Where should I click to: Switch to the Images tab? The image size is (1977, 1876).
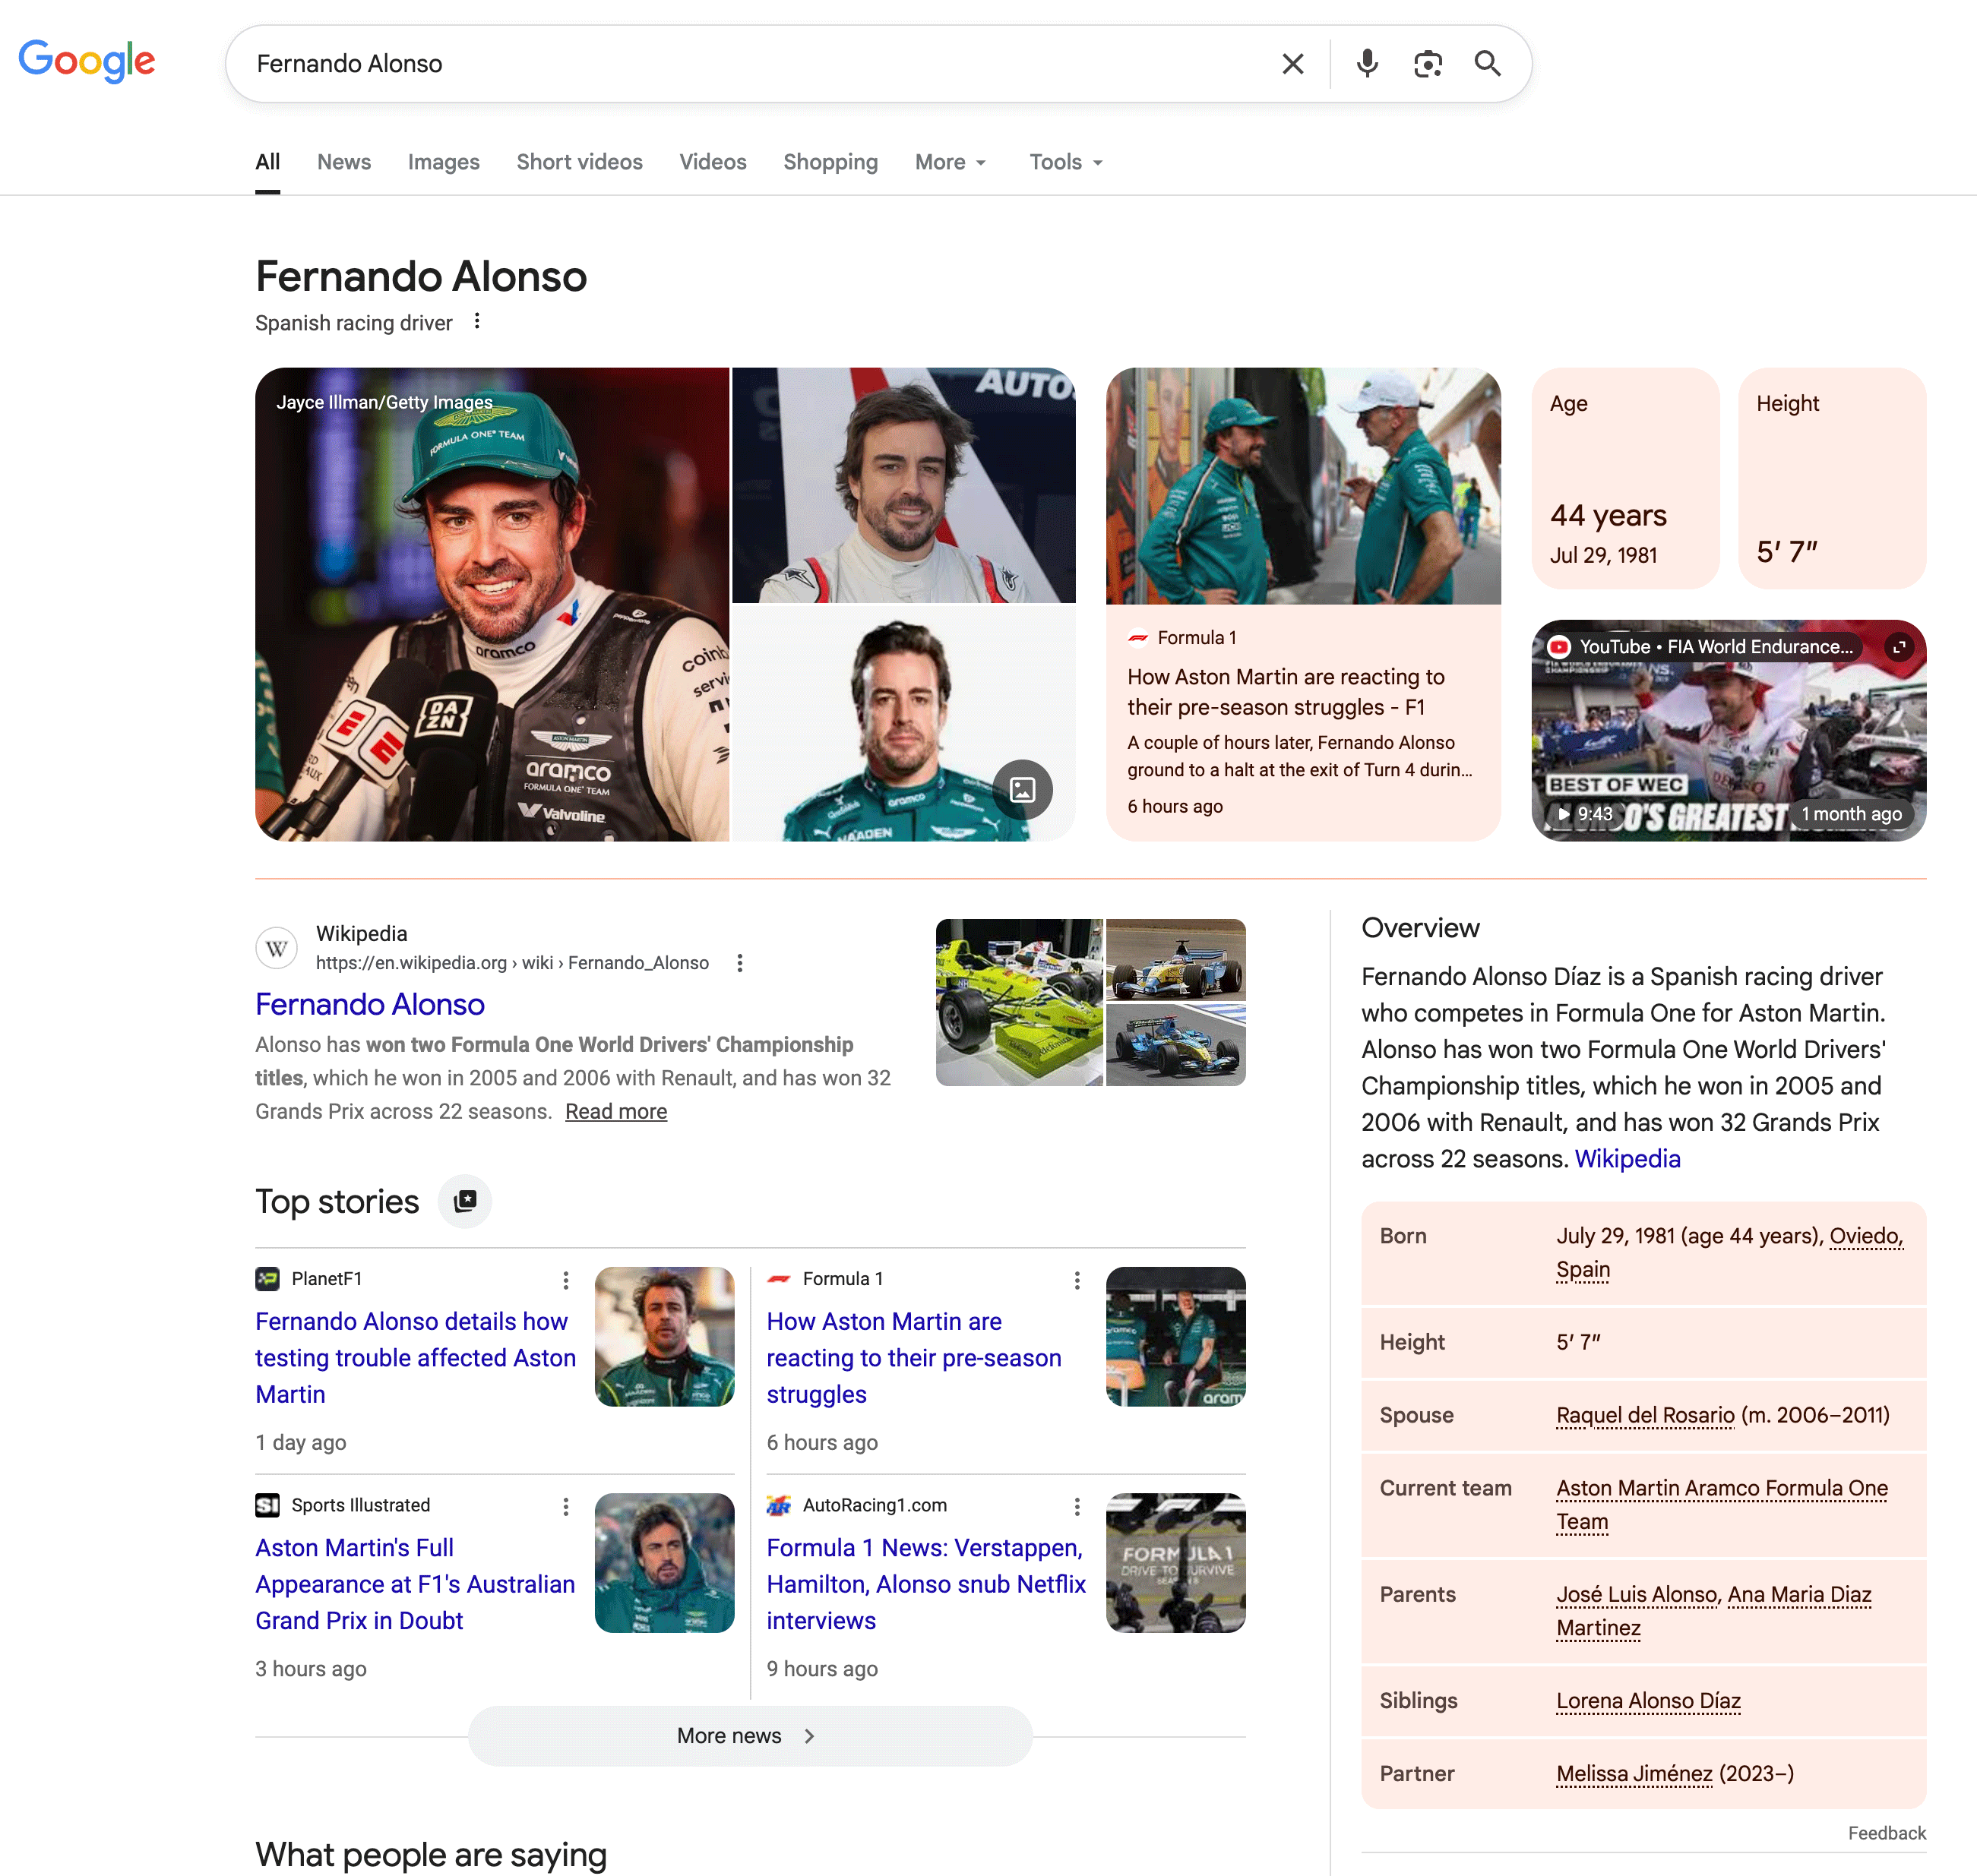pyautogui.click(x=443, y=162)
